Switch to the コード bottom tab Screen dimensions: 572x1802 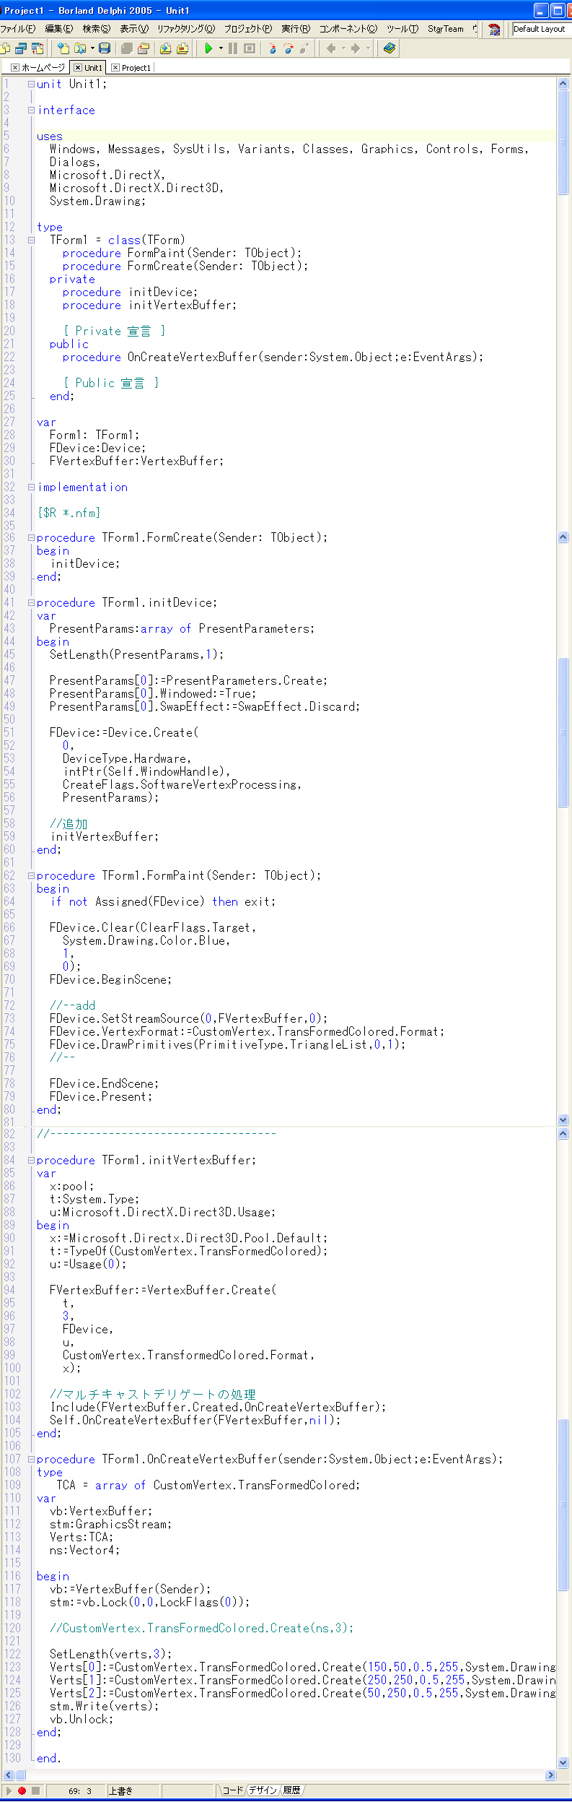pos(232,1790)
